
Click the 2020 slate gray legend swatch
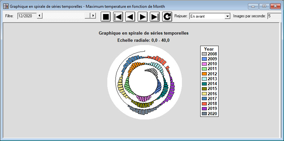click(204, 114)
